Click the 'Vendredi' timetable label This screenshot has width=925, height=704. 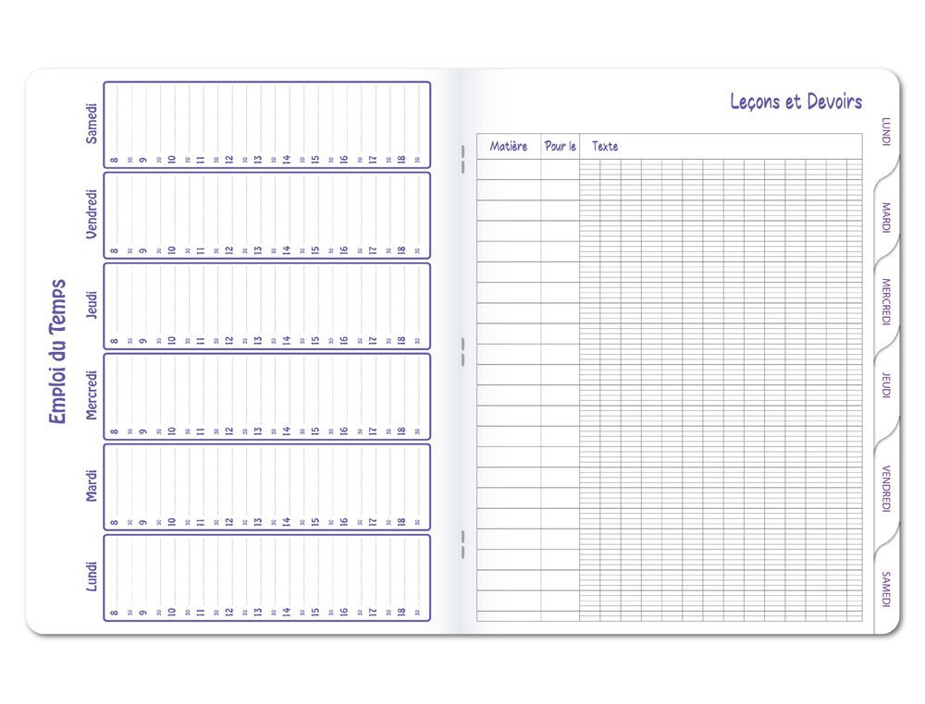pos(91,213)
